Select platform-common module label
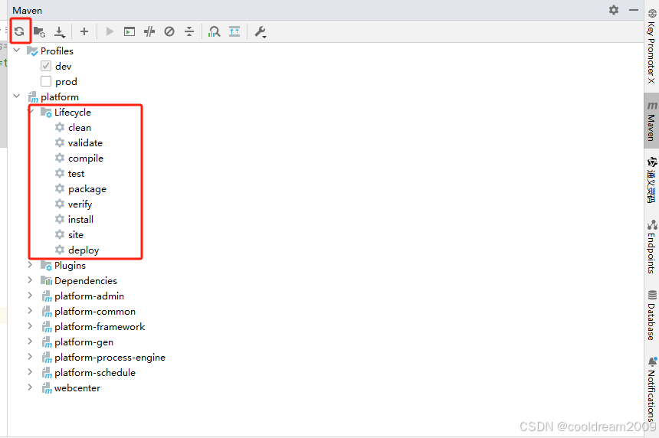The width and height of the screenshot is (659, 438). pyautogui.click(x=95, y=311)
